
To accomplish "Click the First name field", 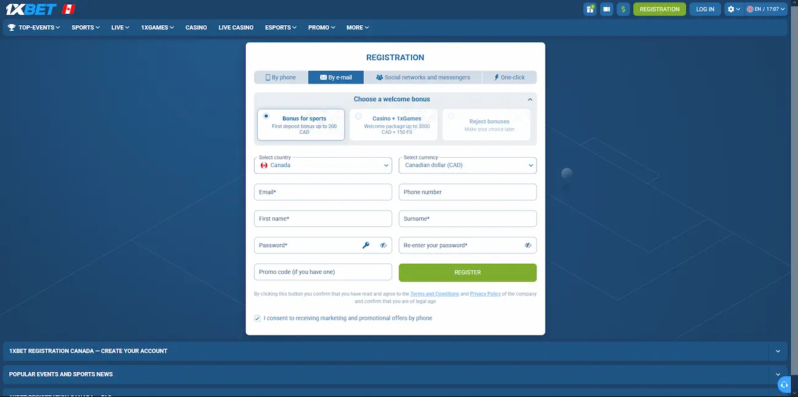I will click(323, 218).
